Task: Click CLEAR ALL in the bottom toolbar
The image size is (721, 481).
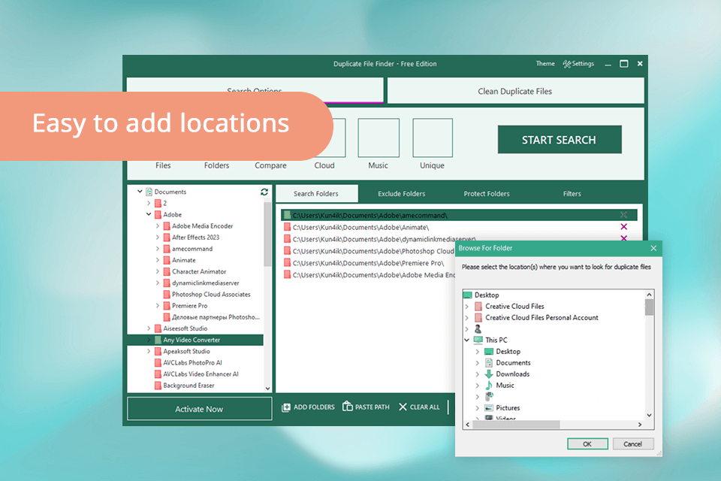Action: 419,407
